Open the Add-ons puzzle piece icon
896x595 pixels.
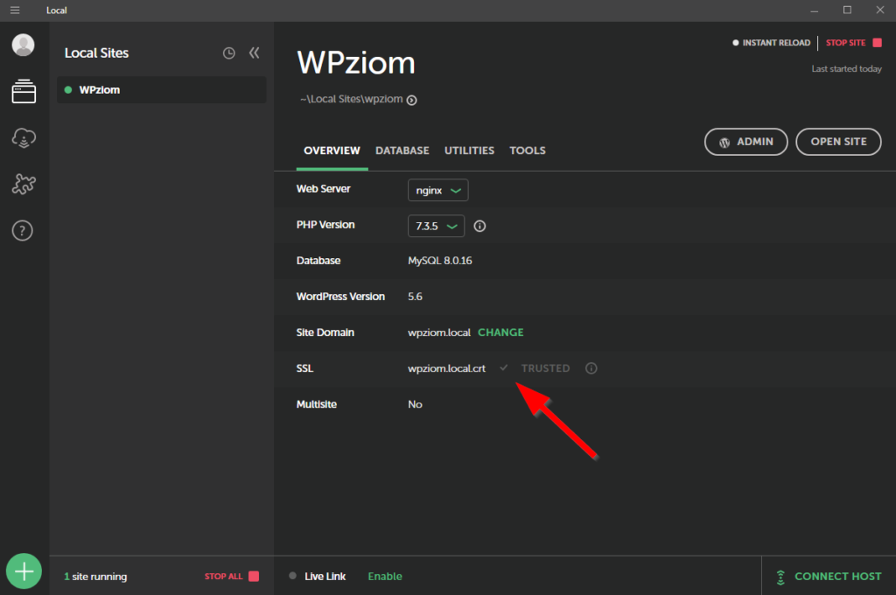[x=24, y=184]
